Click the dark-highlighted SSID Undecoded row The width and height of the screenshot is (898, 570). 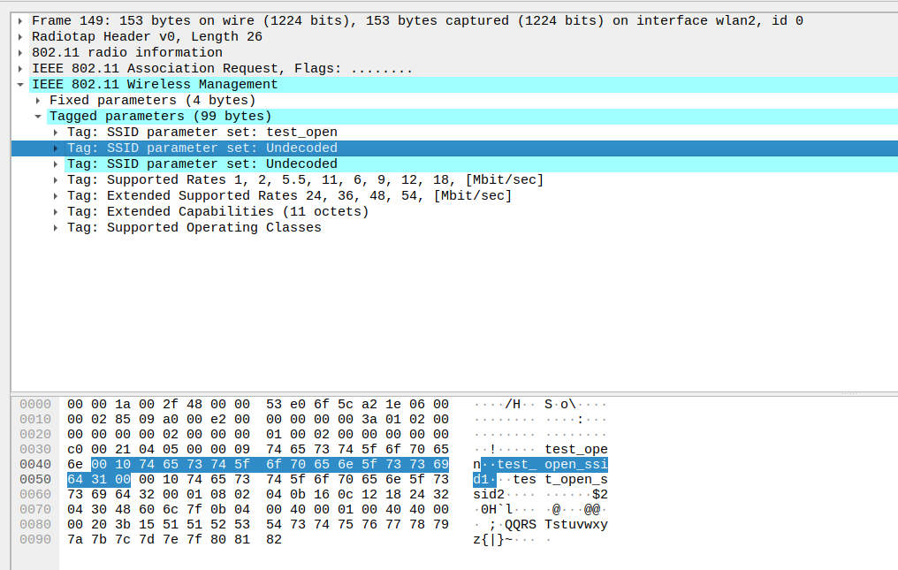coord(202,148)
